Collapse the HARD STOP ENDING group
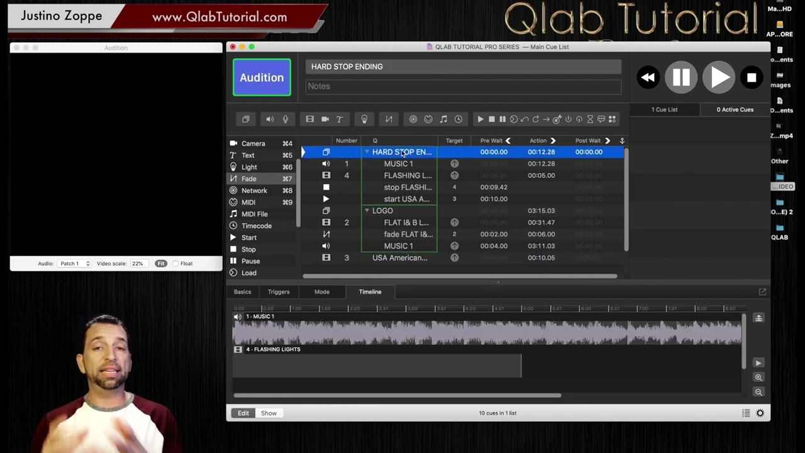Screen dimensions: 805x453 pyautogui.click(x=367, y=152)
